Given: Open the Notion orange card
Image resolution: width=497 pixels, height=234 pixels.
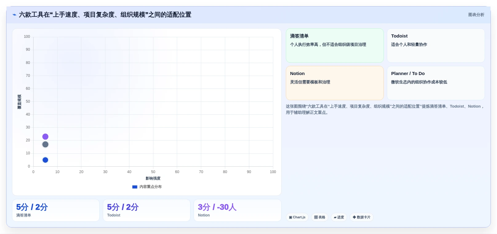Looking at the screenshot, I should (x=335, y=83).
